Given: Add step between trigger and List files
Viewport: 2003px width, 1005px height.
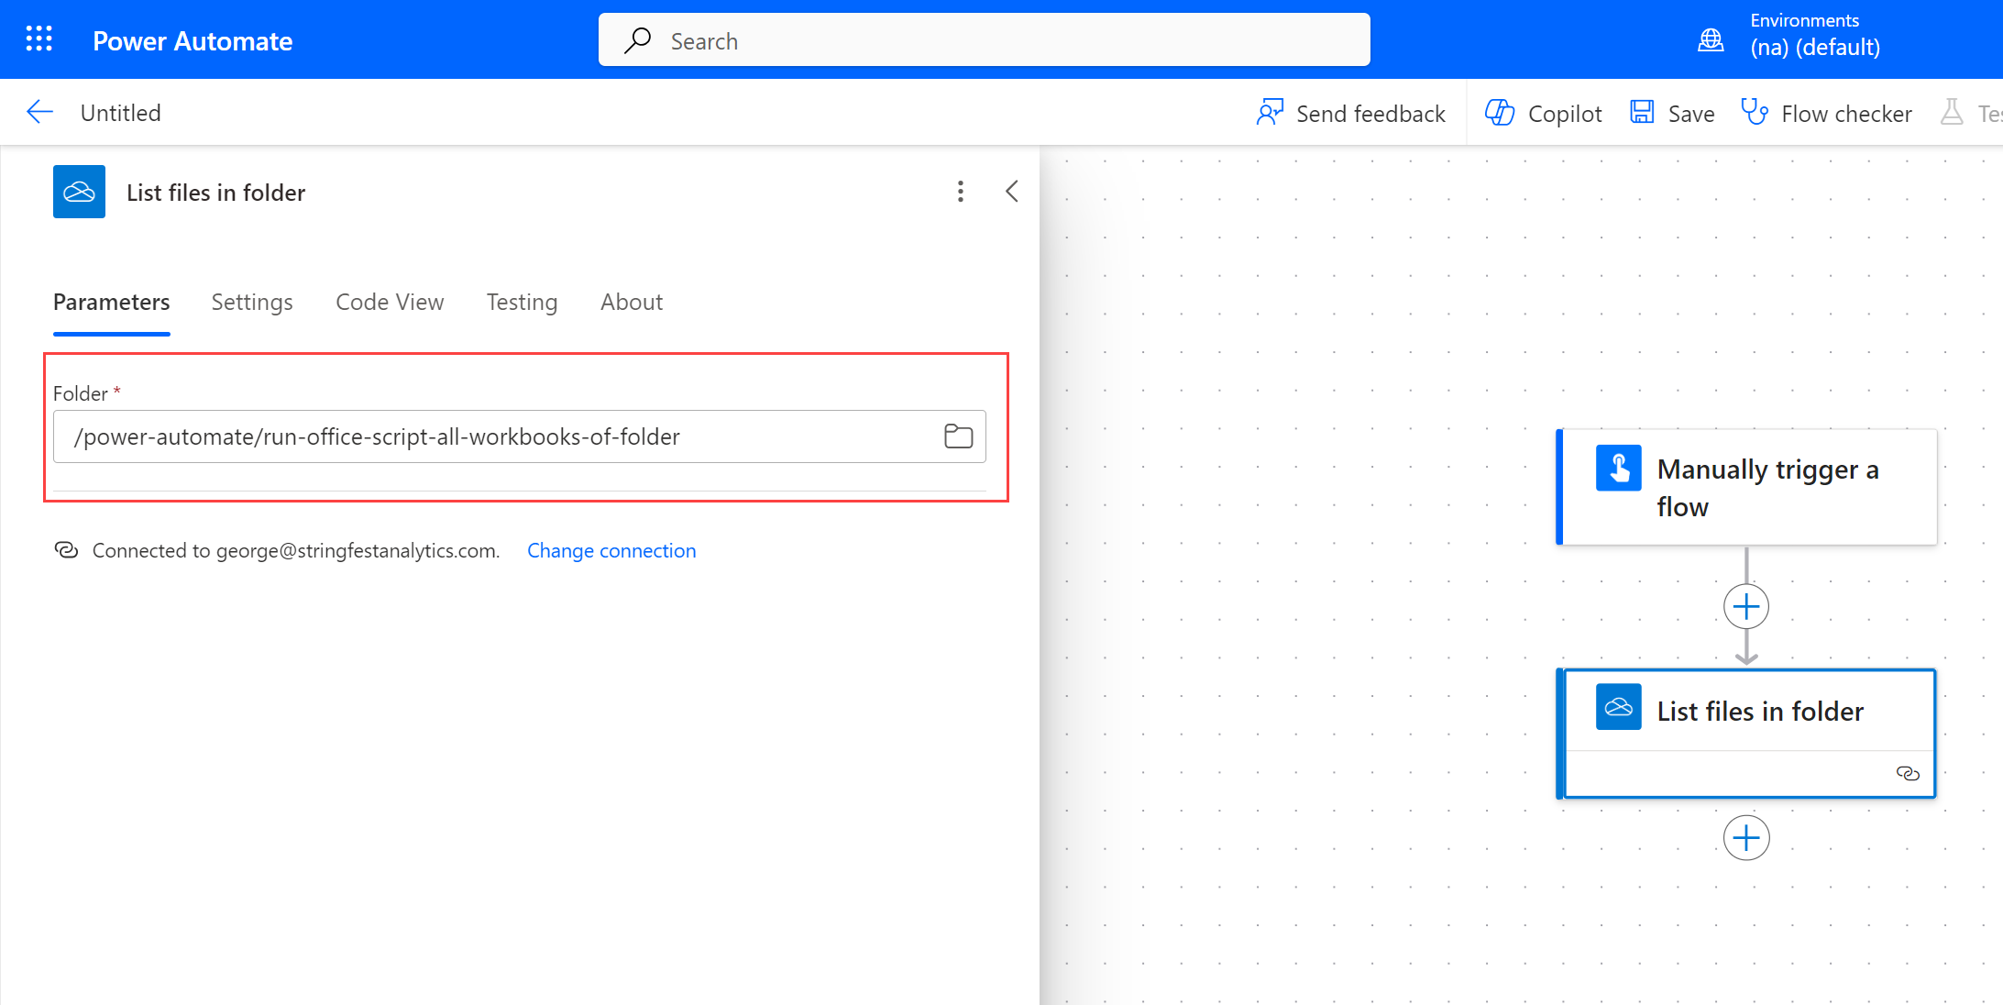Looking at the screenshot, I should pyautogui.click(x=1745, y=607).
